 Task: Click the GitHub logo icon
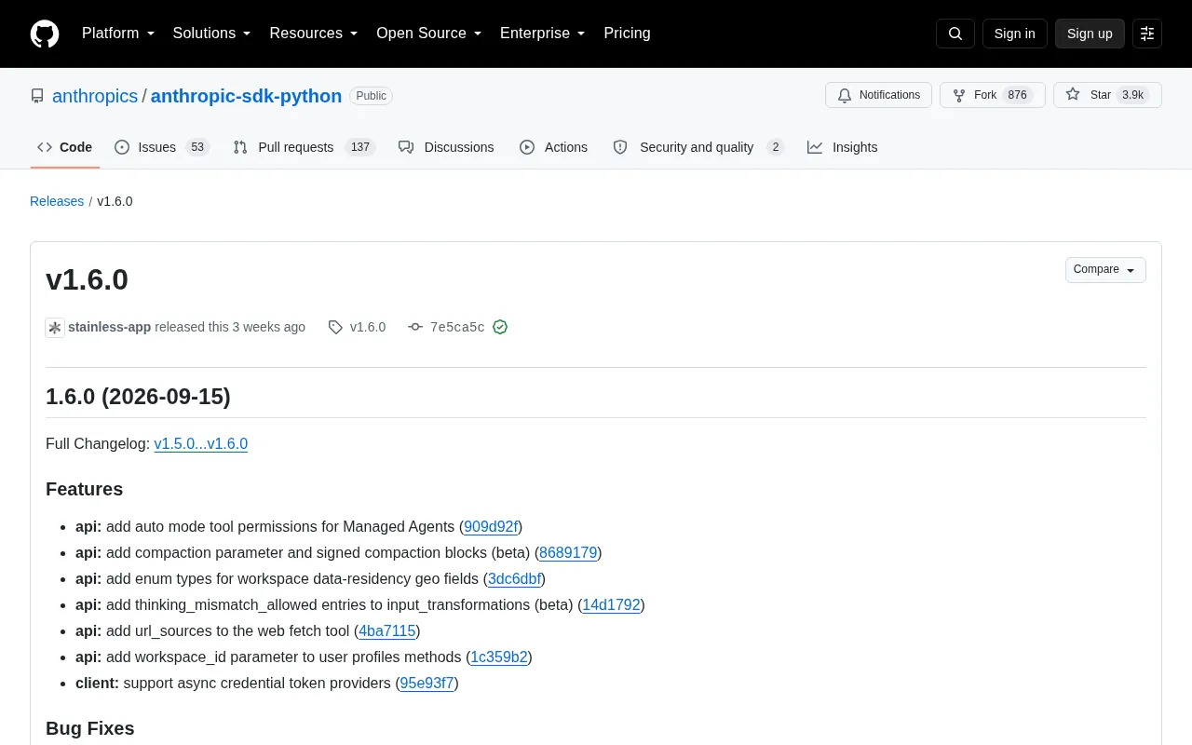(x=45, y=34)
